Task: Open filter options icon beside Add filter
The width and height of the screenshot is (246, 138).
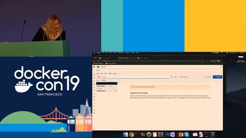Action: click(98, 80)
